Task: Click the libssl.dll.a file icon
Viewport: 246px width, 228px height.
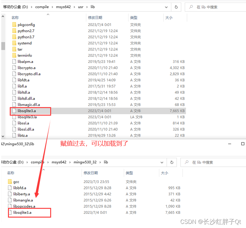Action: 14,129
